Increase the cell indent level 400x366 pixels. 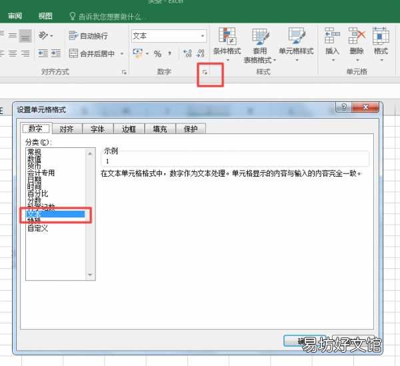click(56, 53)
